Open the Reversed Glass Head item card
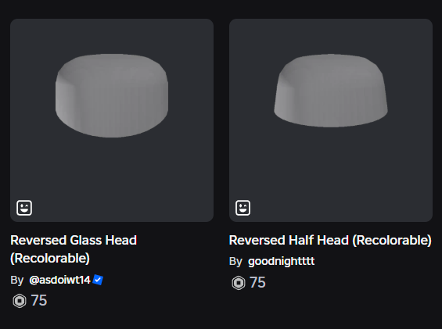 click(112, 120)
